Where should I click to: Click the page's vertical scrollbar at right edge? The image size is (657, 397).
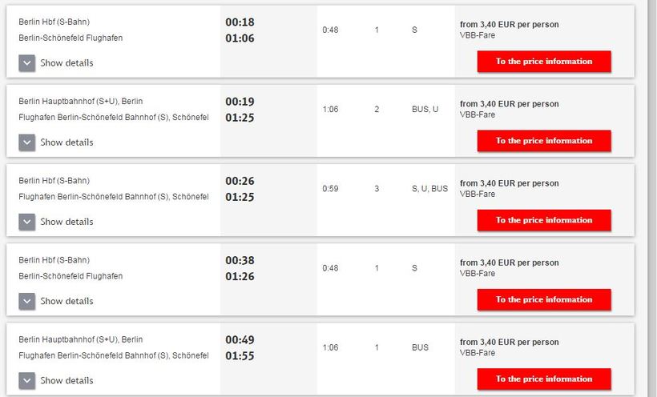point(652,198)
